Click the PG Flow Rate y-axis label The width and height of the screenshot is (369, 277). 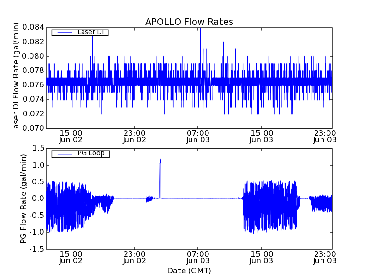pyautogui.click(x=23, y=199)
